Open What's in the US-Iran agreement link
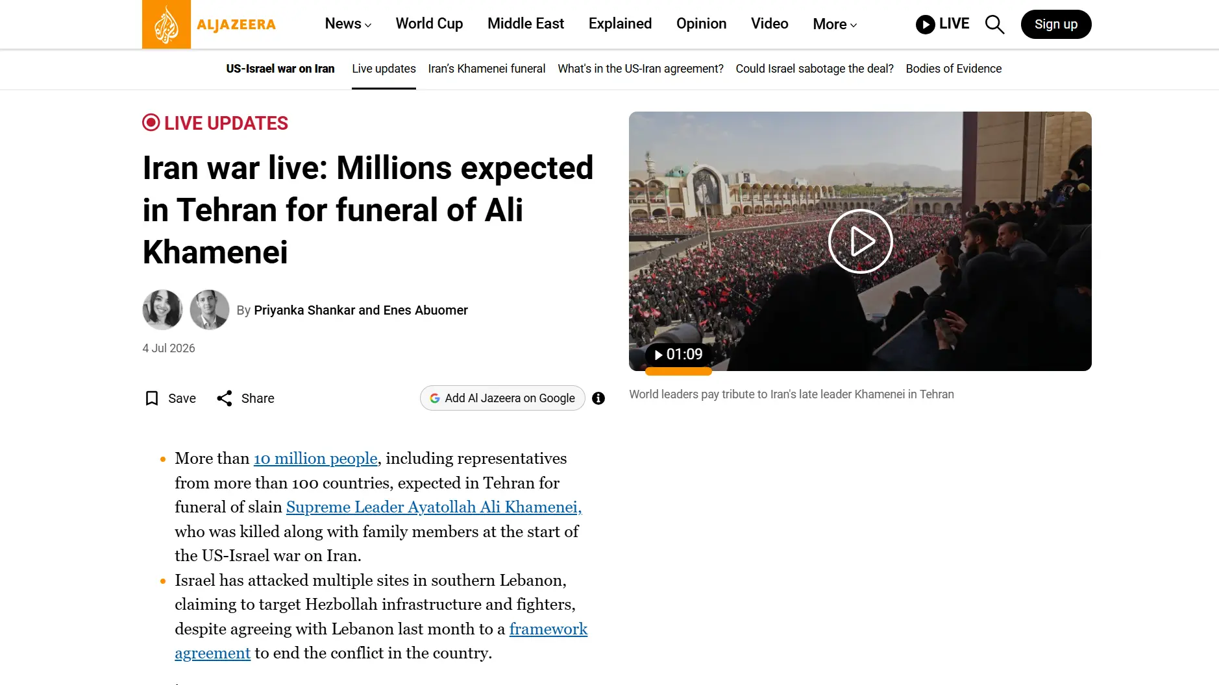Viewport: 1219px width, 685px height. (x=641, y=69)
